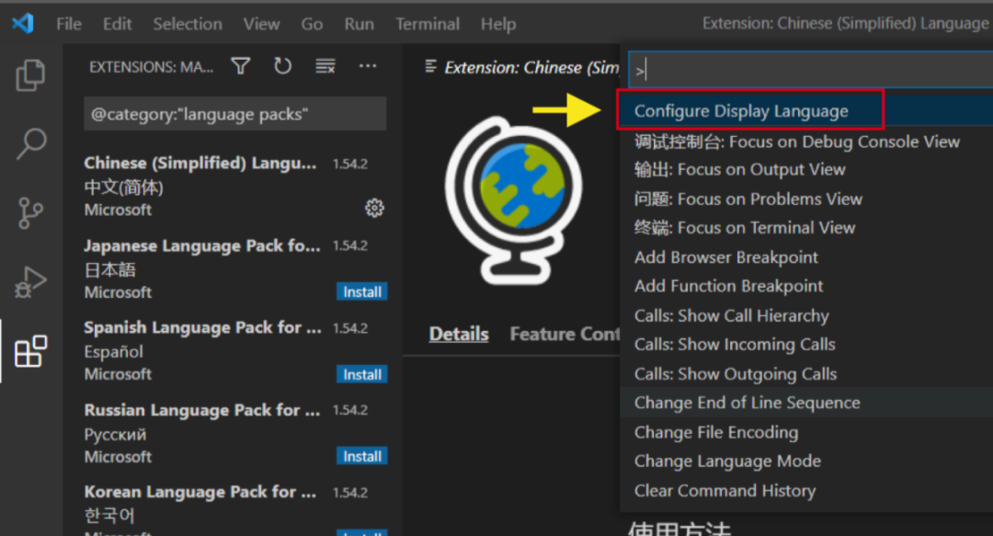Open the Edit menu
The image size is (993, 536).
click(x=117, y=24)
